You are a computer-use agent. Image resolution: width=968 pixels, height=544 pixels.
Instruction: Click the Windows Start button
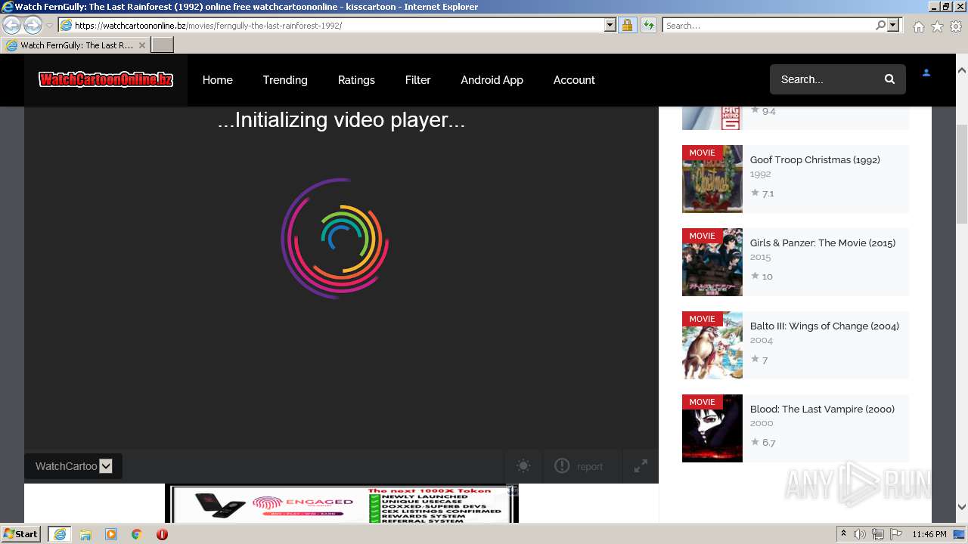click(21, 533)
